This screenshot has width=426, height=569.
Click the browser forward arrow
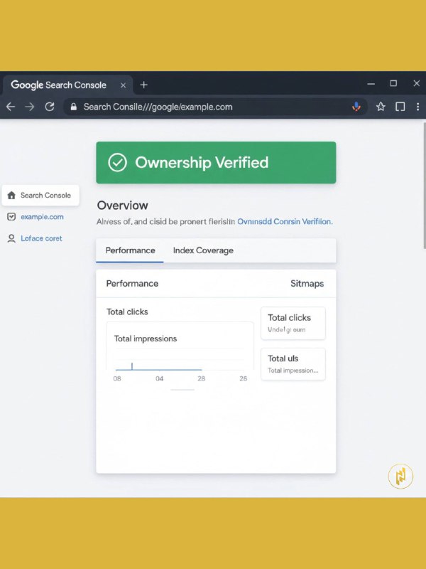point(30,107)
